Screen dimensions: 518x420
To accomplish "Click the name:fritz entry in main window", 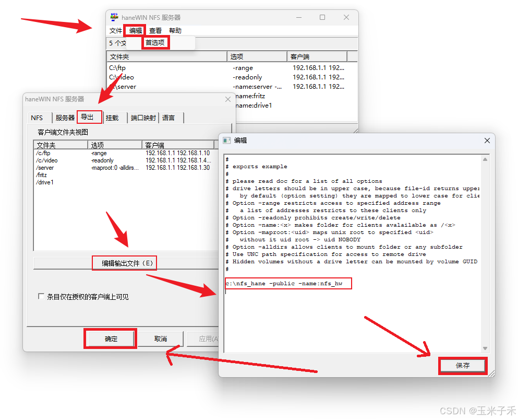I will [x=250, y=96].
